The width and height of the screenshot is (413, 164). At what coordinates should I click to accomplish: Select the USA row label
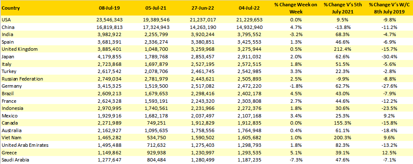click(6, 20)
